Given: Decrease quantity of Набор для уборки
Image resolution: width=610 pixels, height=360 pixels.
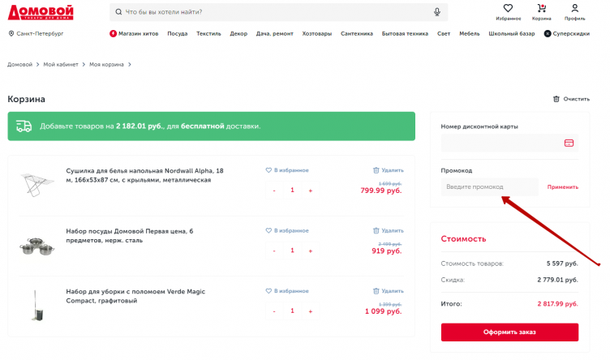Looking at the screenshot, I should (274, 311).
